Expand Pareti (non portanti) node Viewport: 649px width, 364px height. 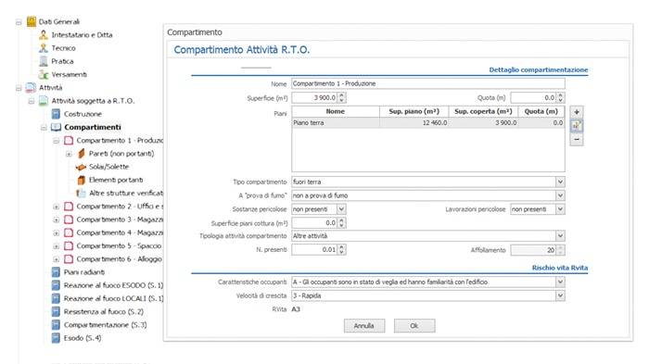[x=69, y=154]
